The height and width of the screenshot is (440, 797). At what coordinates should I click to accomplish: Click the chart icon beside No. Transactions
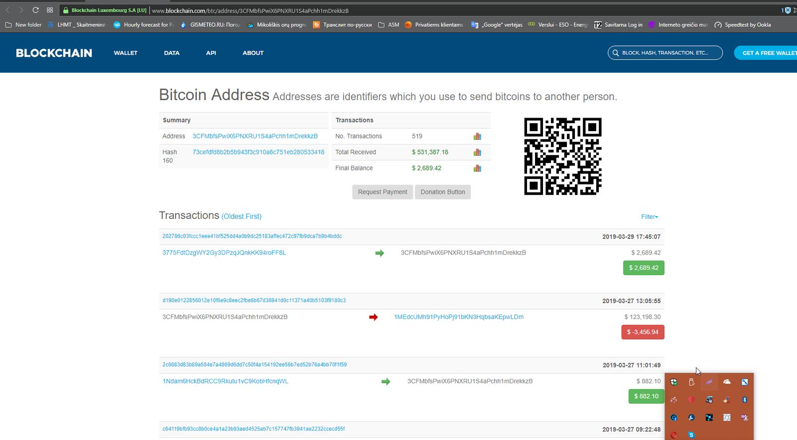click(477, 137)
